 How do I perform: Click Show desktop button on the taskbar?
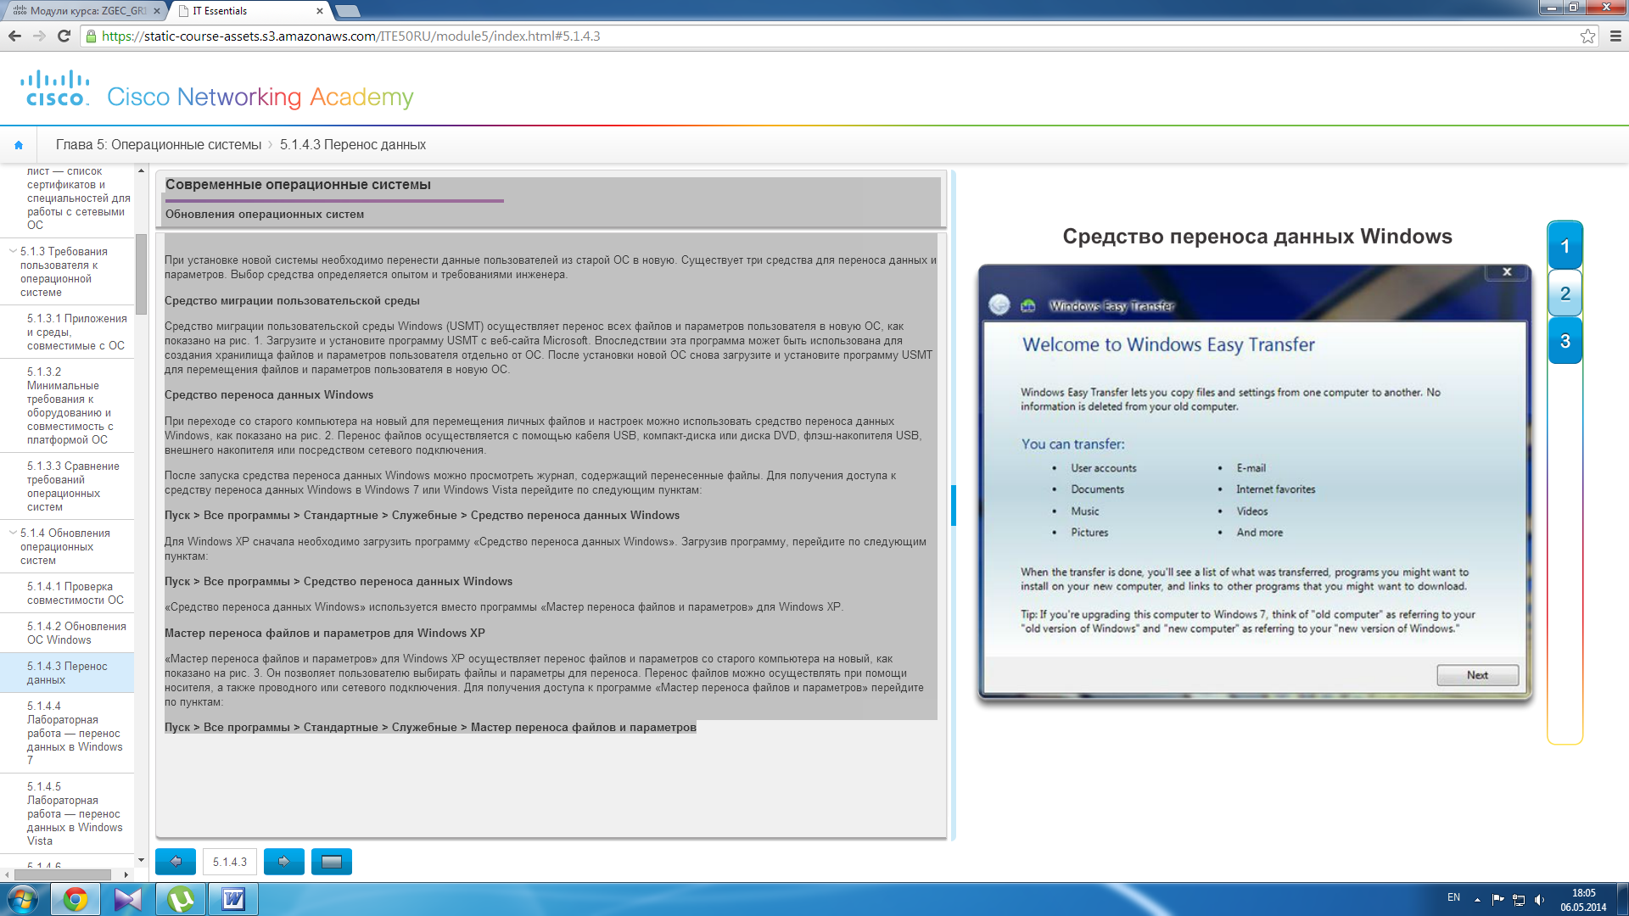click(1622, 899)
